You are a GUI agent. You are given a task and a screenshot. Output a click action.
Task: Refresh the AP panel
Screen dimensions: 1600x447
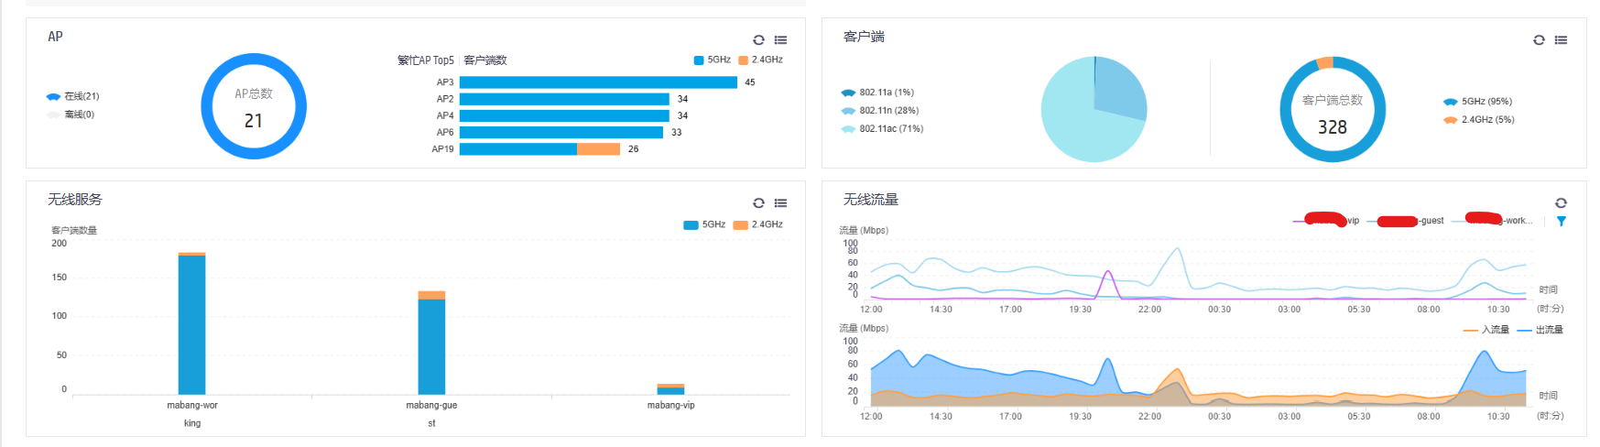tap(758, 39)
